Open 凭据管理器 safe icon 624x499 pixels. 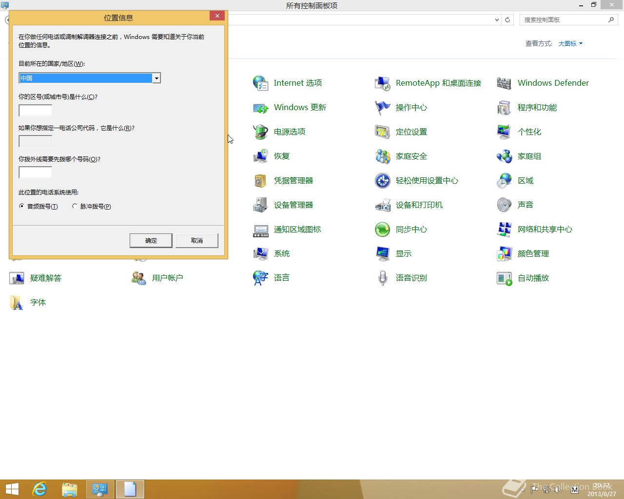261,180
